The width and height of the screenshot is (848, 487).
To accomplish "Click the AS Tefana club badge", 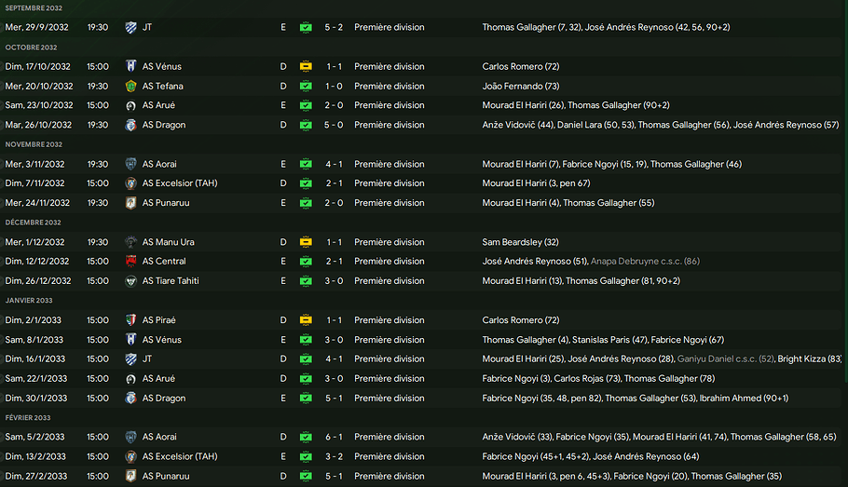I will [130, 86].
